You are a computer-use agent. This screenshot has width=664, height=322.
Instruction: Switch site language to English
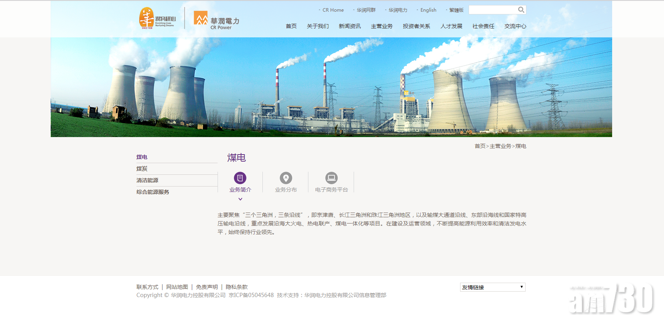point(428,10)
